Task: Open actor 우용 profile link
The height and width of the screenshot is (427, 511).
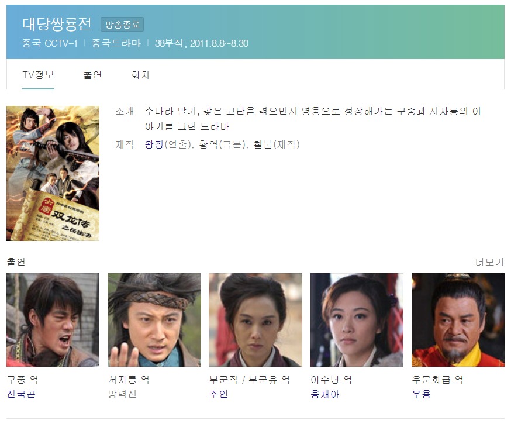Action: (422, 394)
